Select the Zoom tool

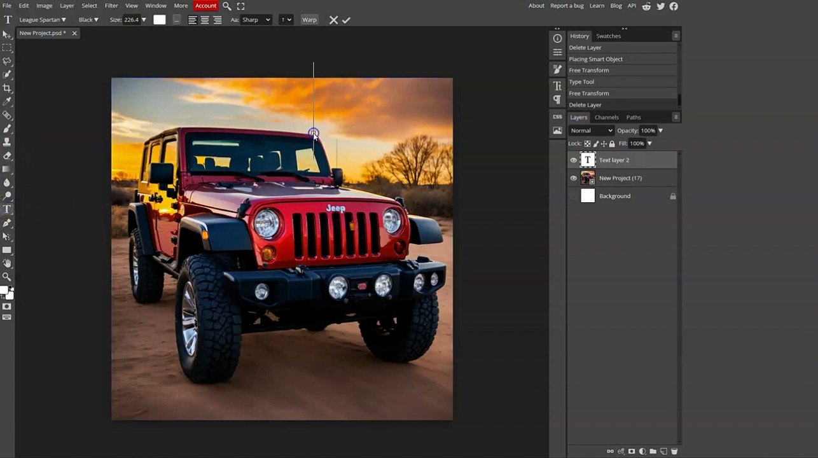(7, 277)
